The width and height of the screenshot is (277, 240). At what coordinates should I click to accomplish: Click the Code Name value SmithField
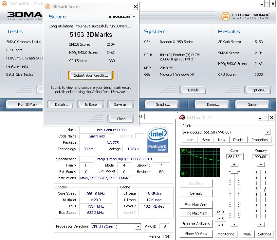pyautogui.click(x=97, y=136)
